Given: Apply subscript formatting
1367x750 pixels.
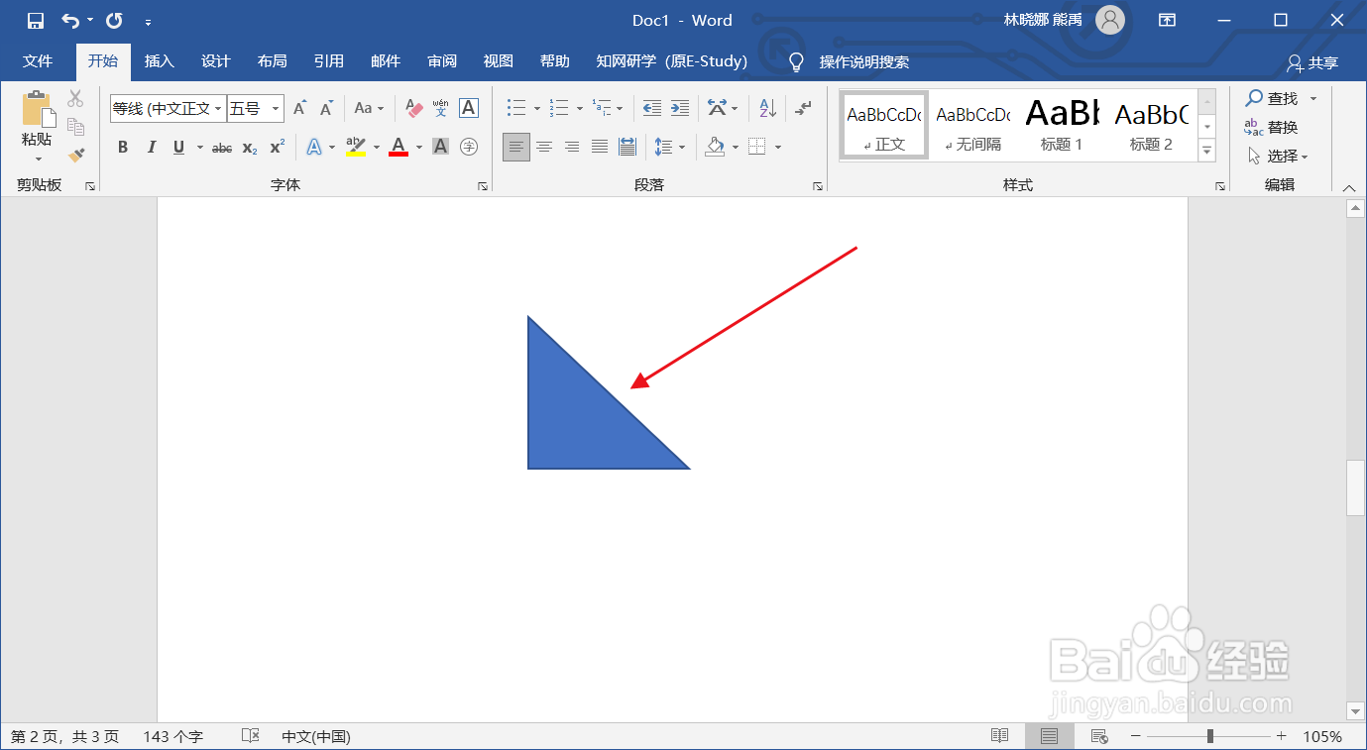Looking at the screenshot, I should tap(250, 148).
